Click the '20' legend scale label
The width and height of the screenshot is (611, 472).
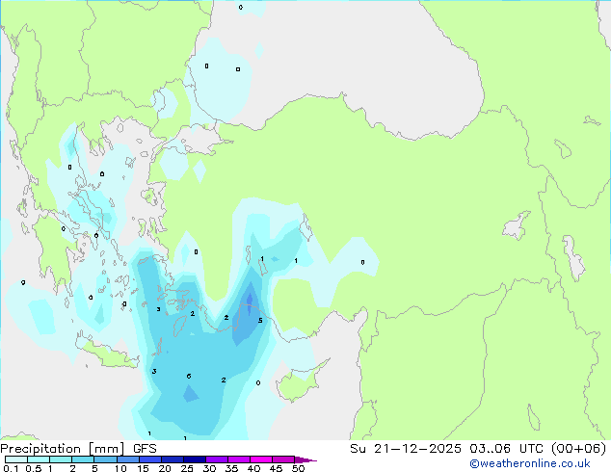point(165,468)
